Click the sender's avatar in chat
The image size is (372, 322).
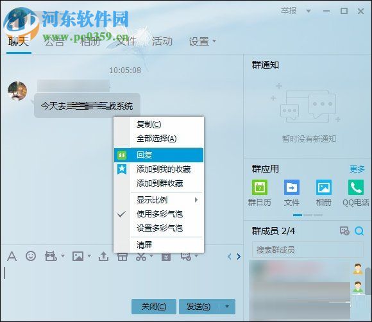tap(17, 91)
